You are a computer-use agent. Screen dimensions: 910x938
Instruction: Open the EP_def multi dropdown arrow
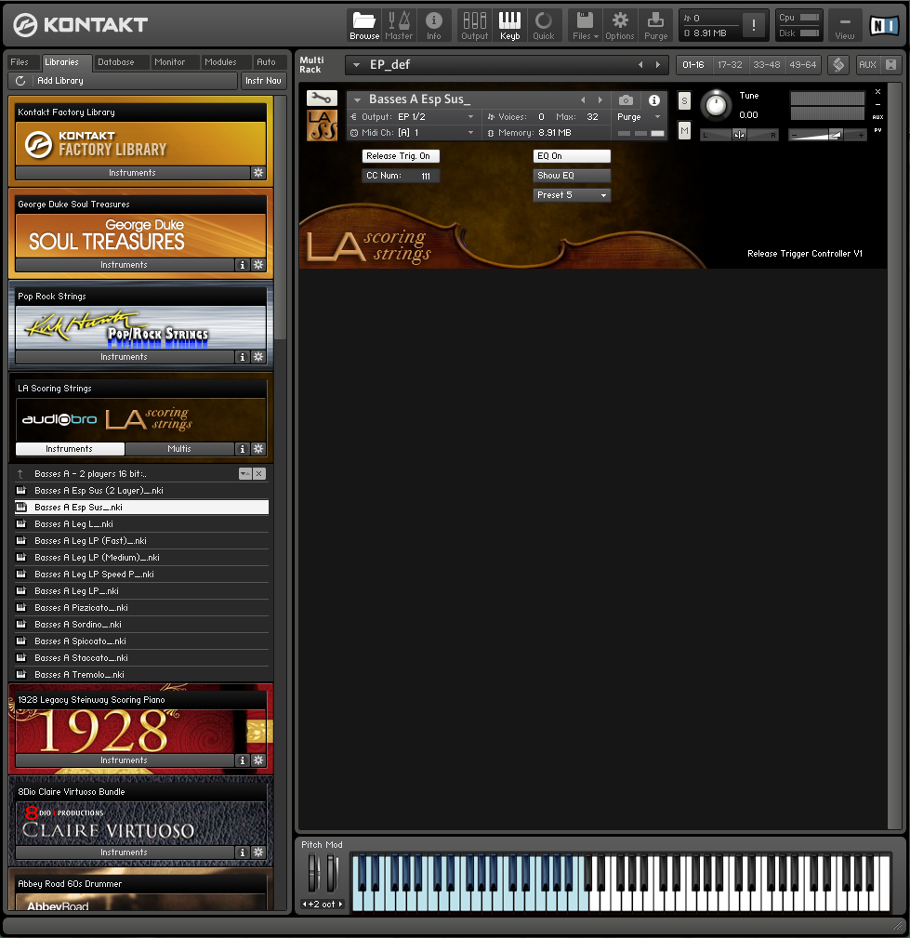(x=357, y=64)
